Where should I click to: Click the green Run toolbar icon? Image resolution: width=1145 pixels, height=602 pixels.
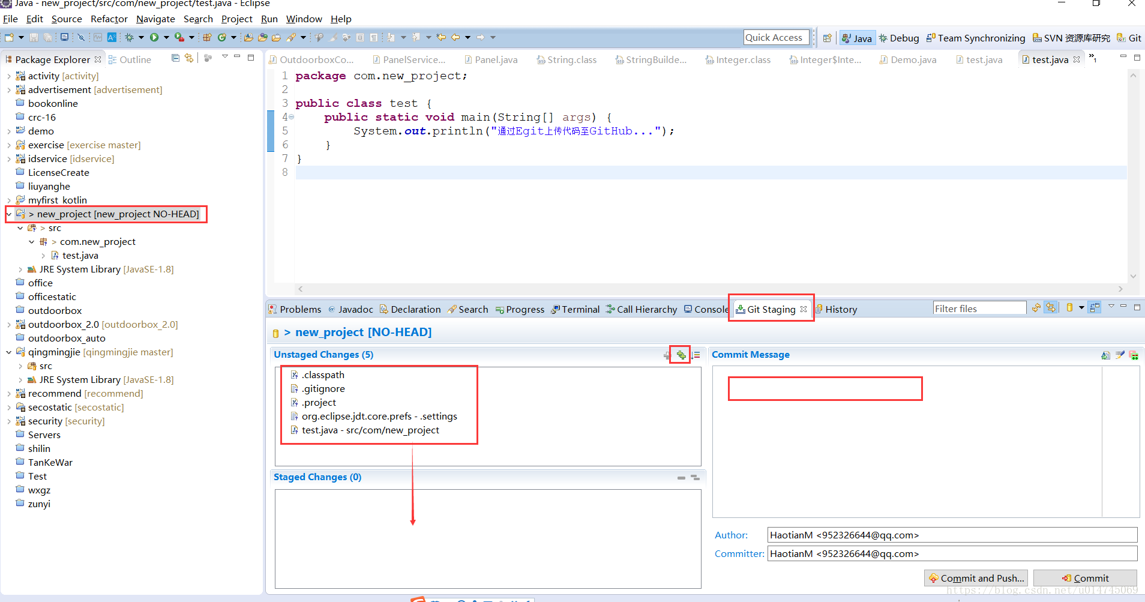(154, 37)
